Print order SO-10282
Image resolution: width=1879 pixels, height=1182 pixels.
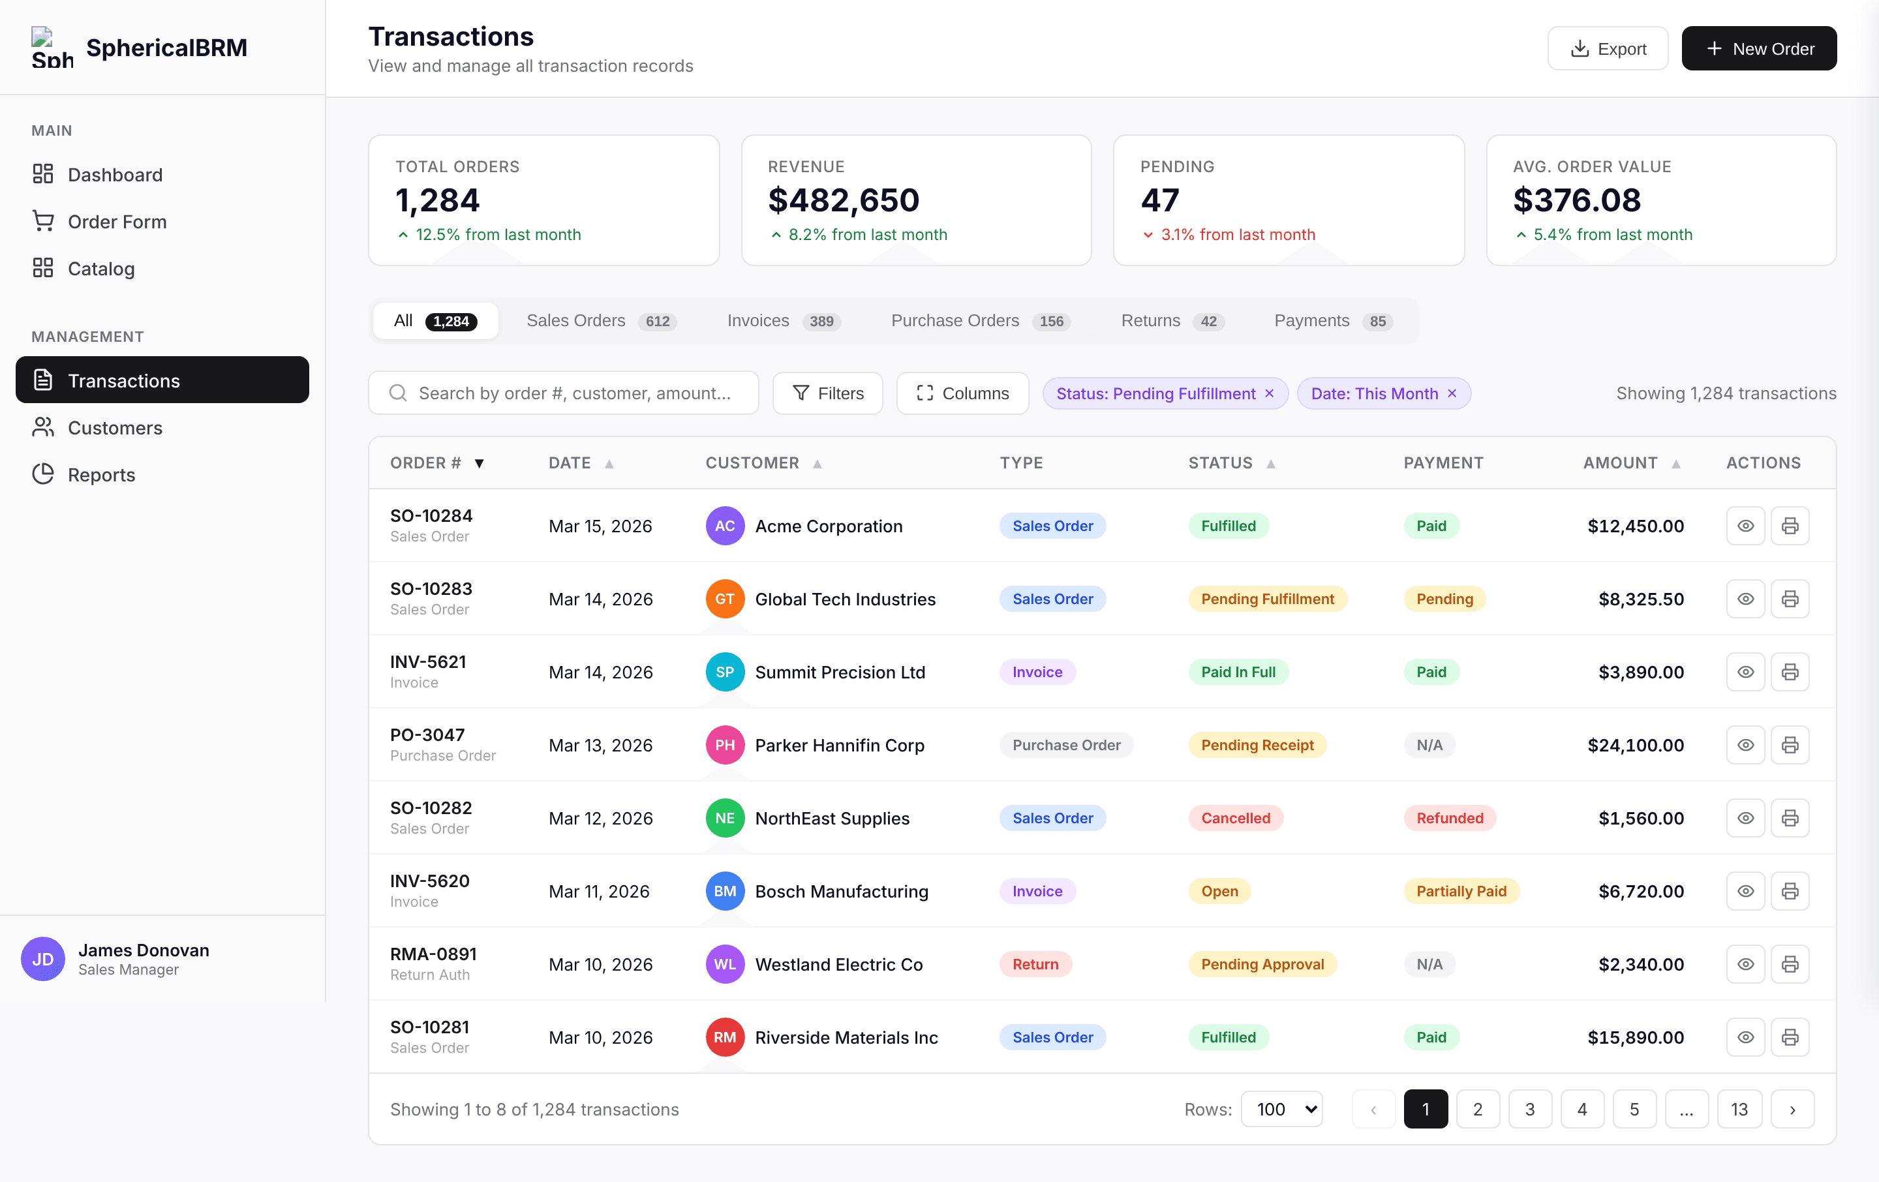pyautogui.click(x=1790, y=819)
